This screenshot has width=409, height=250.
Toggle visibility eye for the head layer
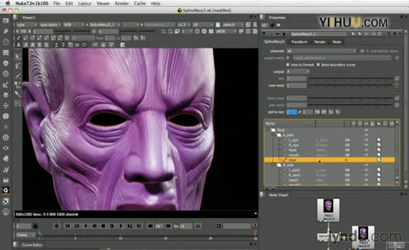366,150
